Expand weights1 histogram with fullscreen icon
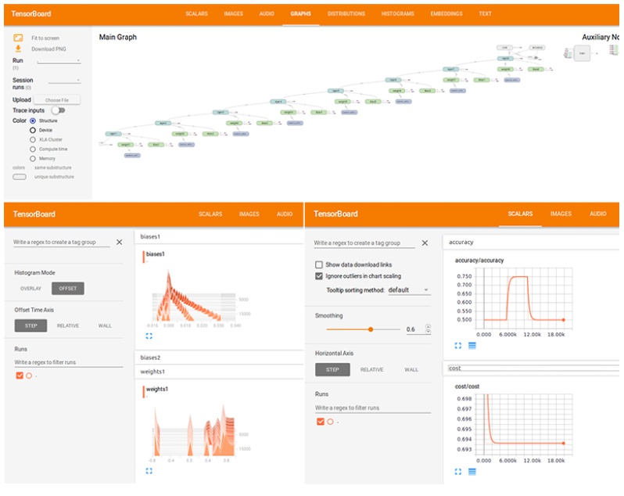The height and width of the screenshot is (496, 624). [149, 471]
